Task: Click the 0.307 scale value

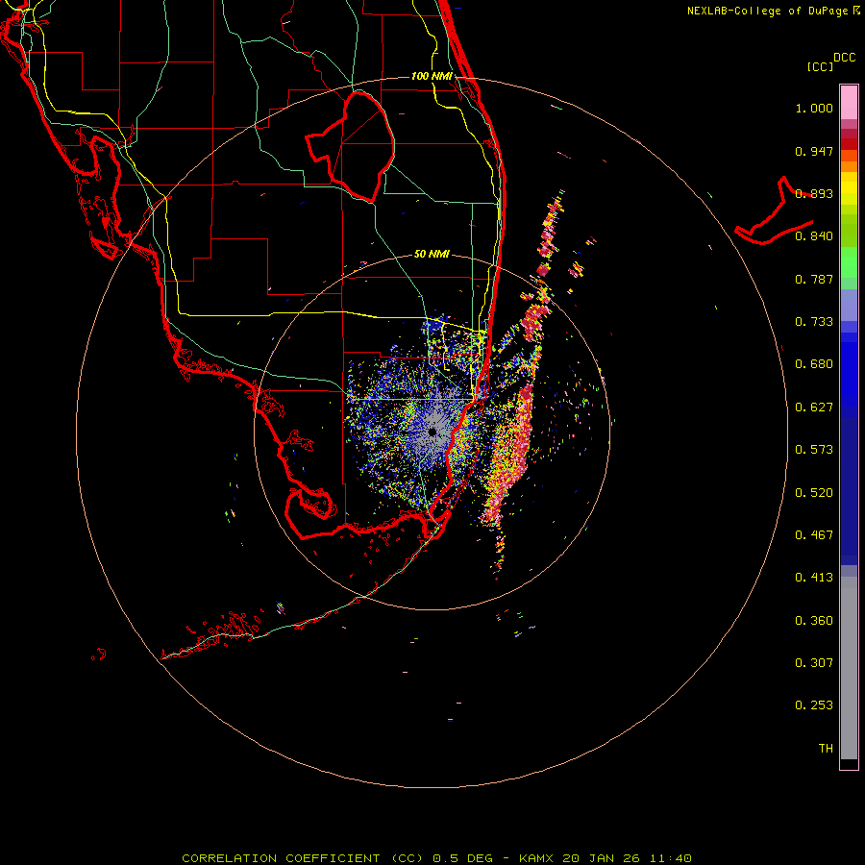Action: click(x=814, y=663)
